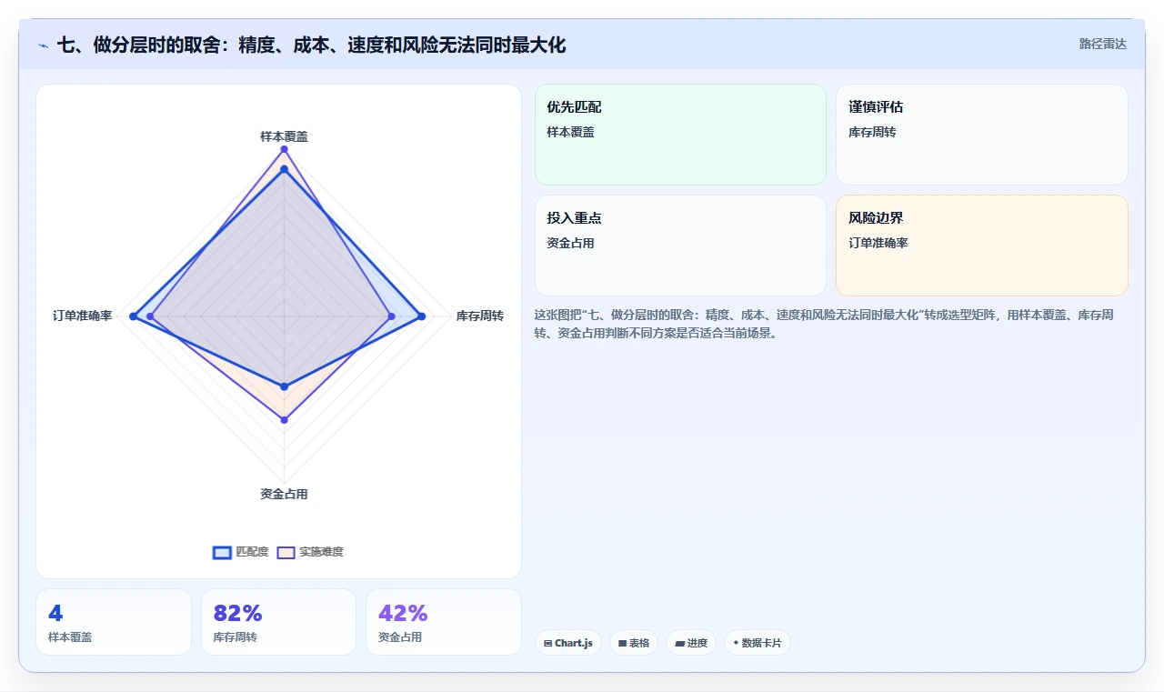Open the 谨慎评估 card
The image size is (1164, 692).
[982, 135]
